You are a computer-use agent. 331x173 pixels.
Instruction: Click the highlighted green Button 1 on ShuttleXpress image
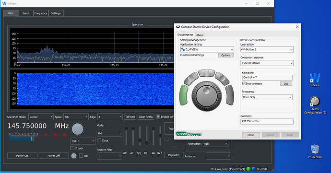click(184, 95)
